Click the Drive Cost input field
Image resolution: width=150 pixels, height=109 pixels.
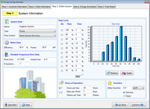point(24,59)
